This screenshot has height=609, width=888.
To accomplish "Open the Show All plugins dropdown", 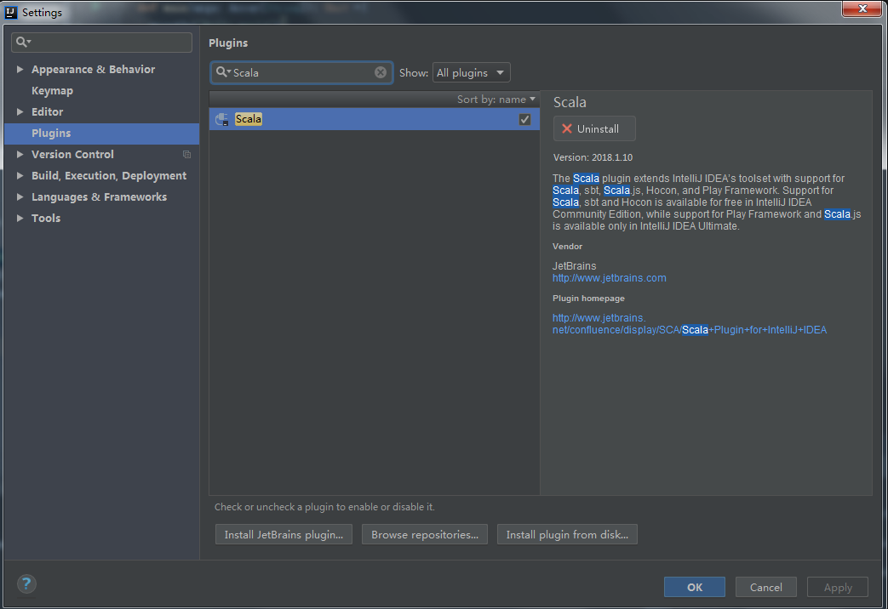I will tap(471, 72).
